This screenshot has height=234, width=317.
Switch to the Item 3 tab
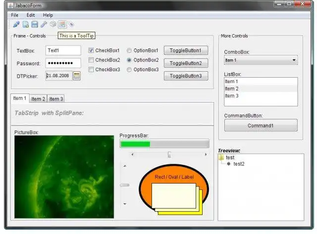(x=56, y=99)
